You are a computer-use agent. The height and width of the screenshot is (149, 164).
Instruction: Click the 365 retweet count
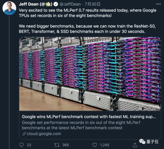pyautogui.click(x=66, y=145)
